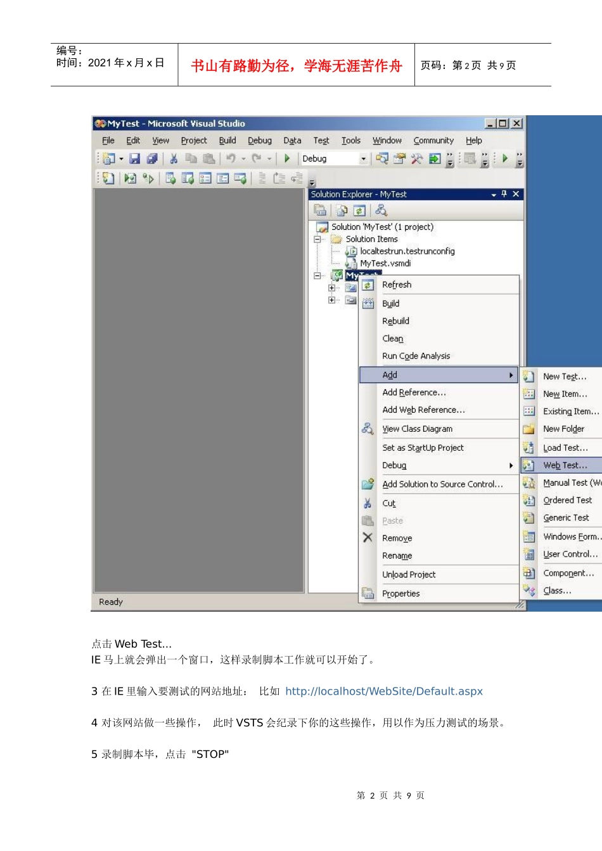Collapse the MyTest project tree node

coord(317,275)
